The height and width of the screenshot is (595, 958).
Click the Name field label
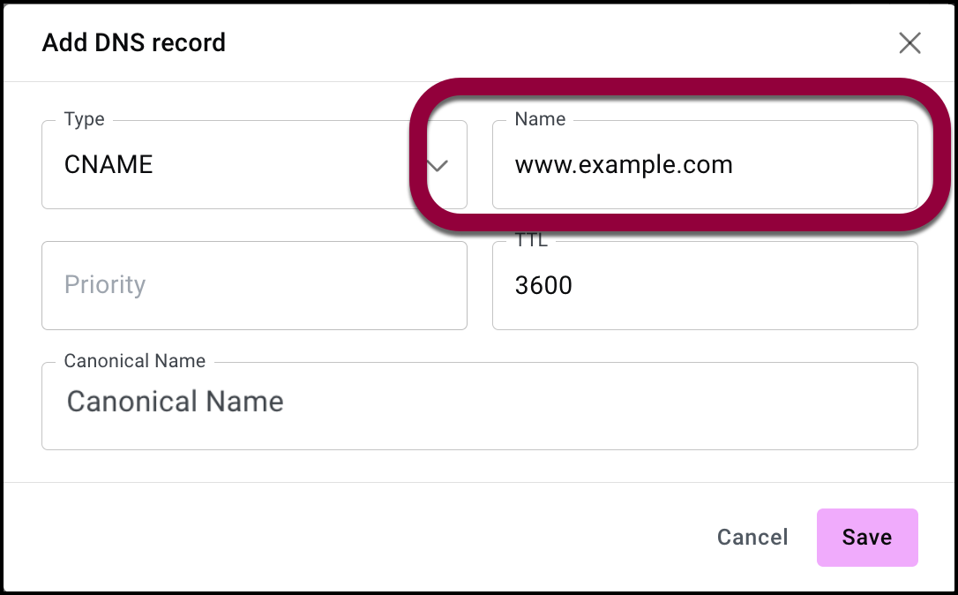[540, 119]
